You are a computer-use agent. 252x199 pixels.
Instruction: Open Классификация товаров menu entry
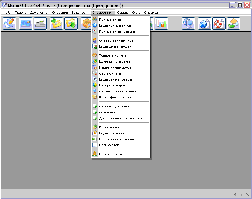pos(121,97)
